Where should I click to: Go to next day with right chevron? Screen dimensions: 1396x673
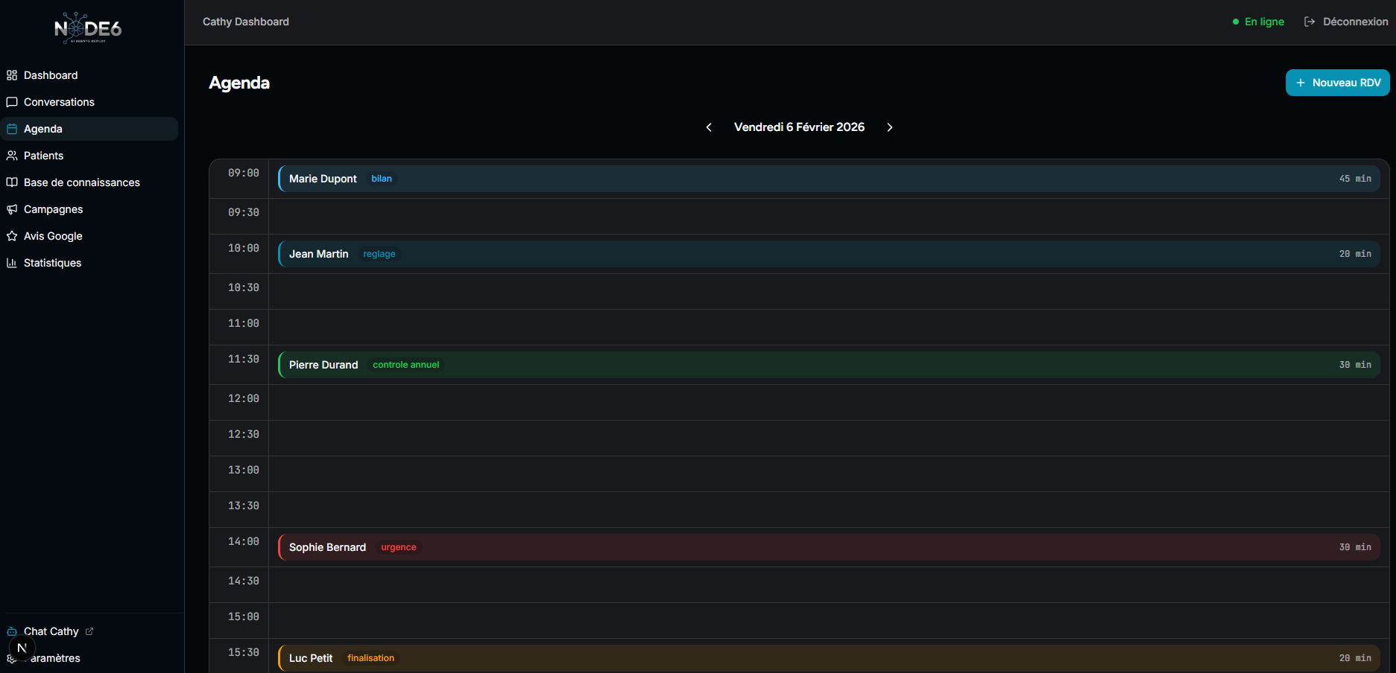(x=889, y=127)
